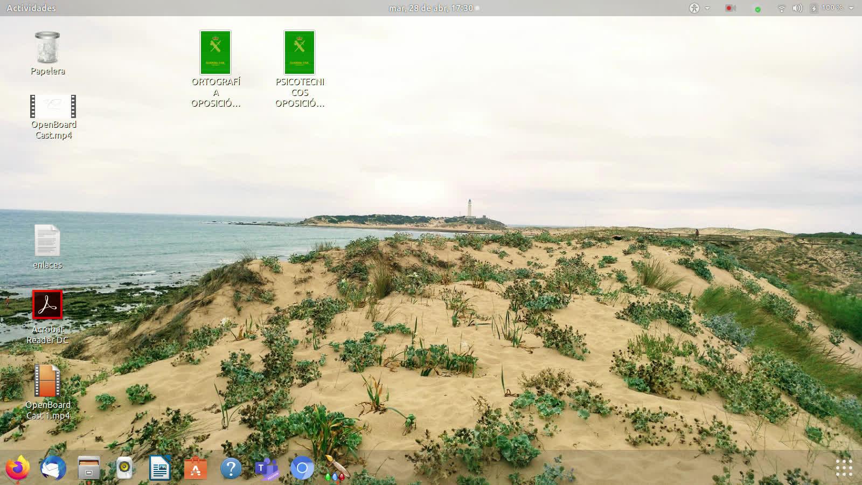Select the PSICOTECNICOS OPOSICIÓ... document icon

click(300, 52)
